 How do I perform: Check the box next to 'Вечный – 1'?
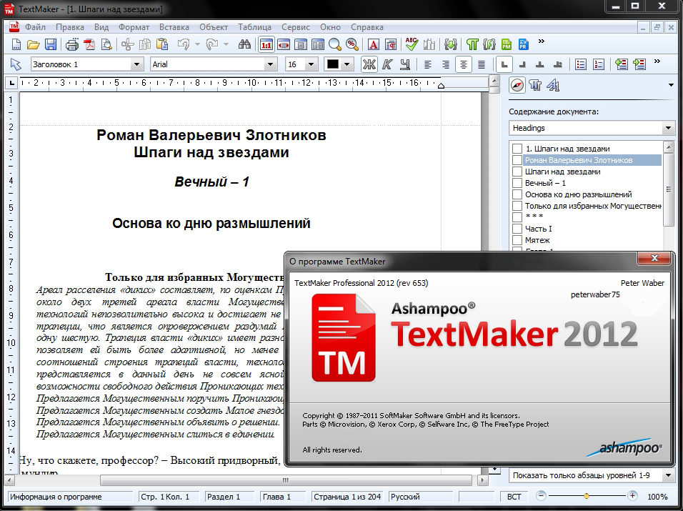click(517, 183)
